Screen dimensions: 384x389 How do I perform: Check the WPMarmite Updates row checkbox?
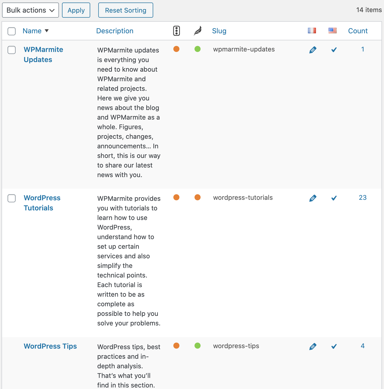tap(12, 50)
